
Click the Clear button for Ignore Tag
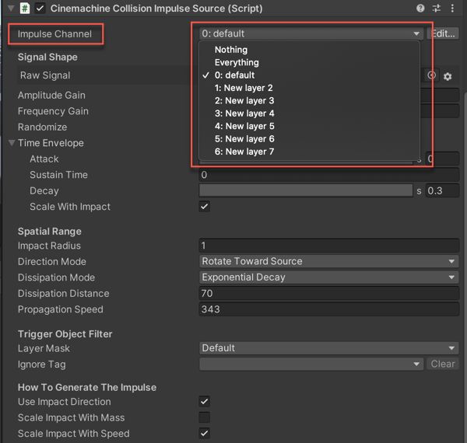click(443, 364)
